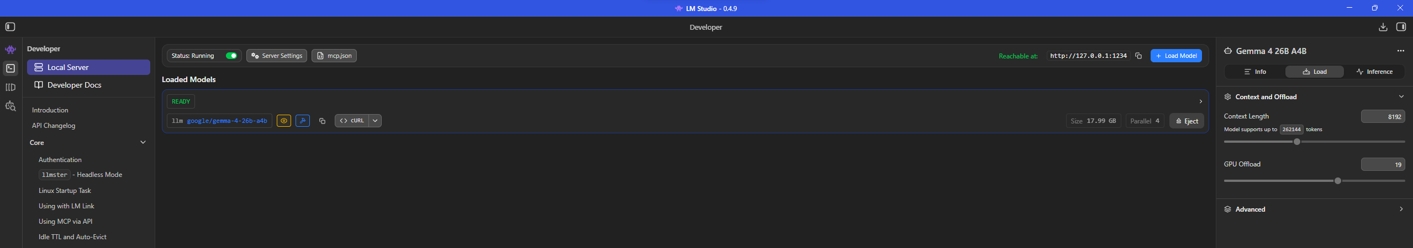Open the Server Settings button
The height and width of the screenshot is (248, 1413).
click(x=277, y=56)
